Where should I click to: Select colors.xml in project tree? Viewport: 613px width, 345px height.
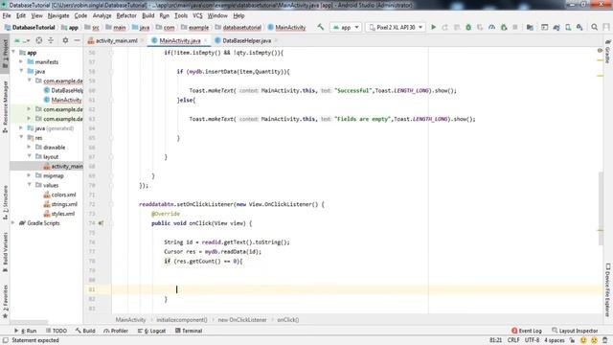click(63, 195)
